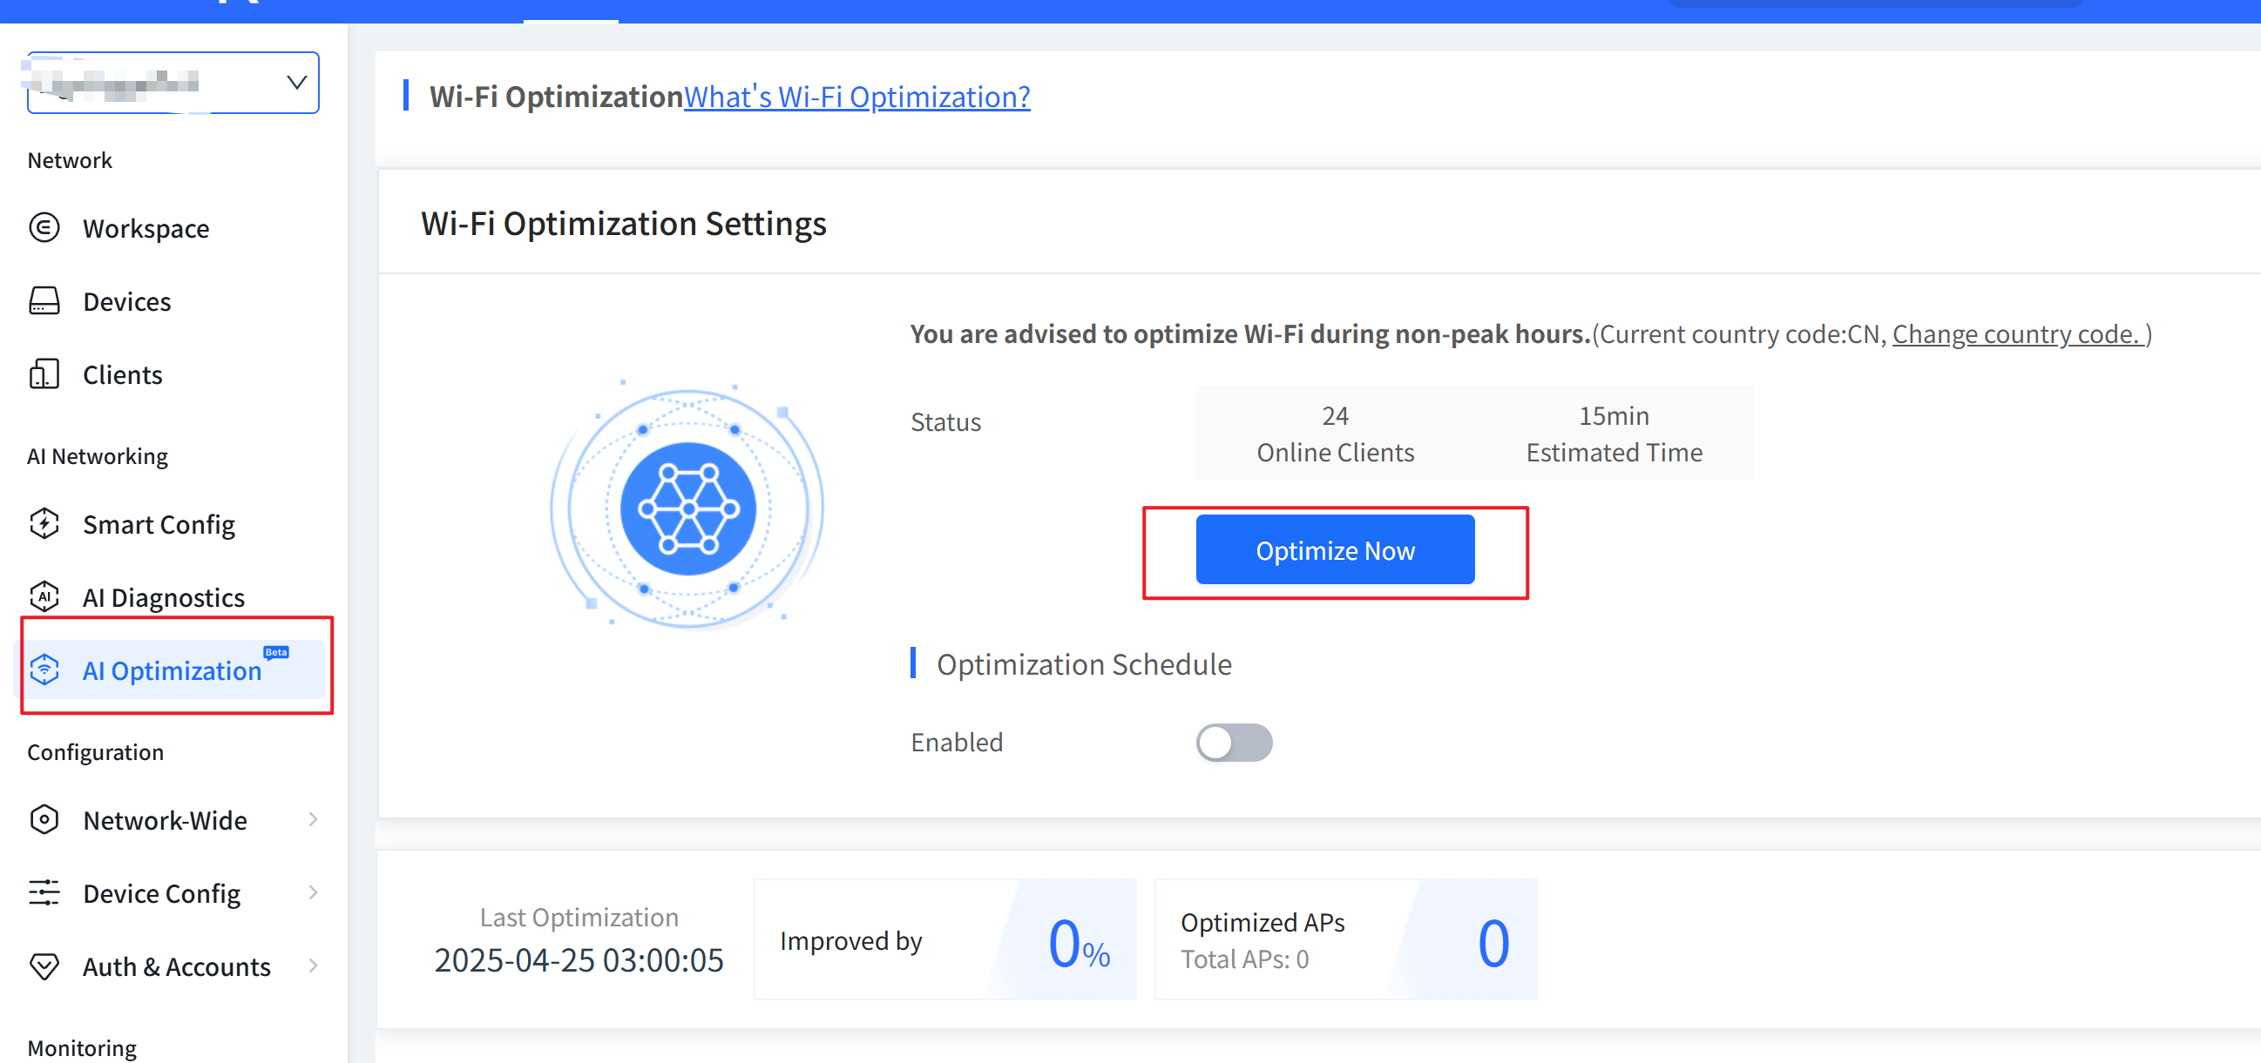The image size is (2261, 1063).
Task: Click the Change country code link
Action: tap(2017, 334)
